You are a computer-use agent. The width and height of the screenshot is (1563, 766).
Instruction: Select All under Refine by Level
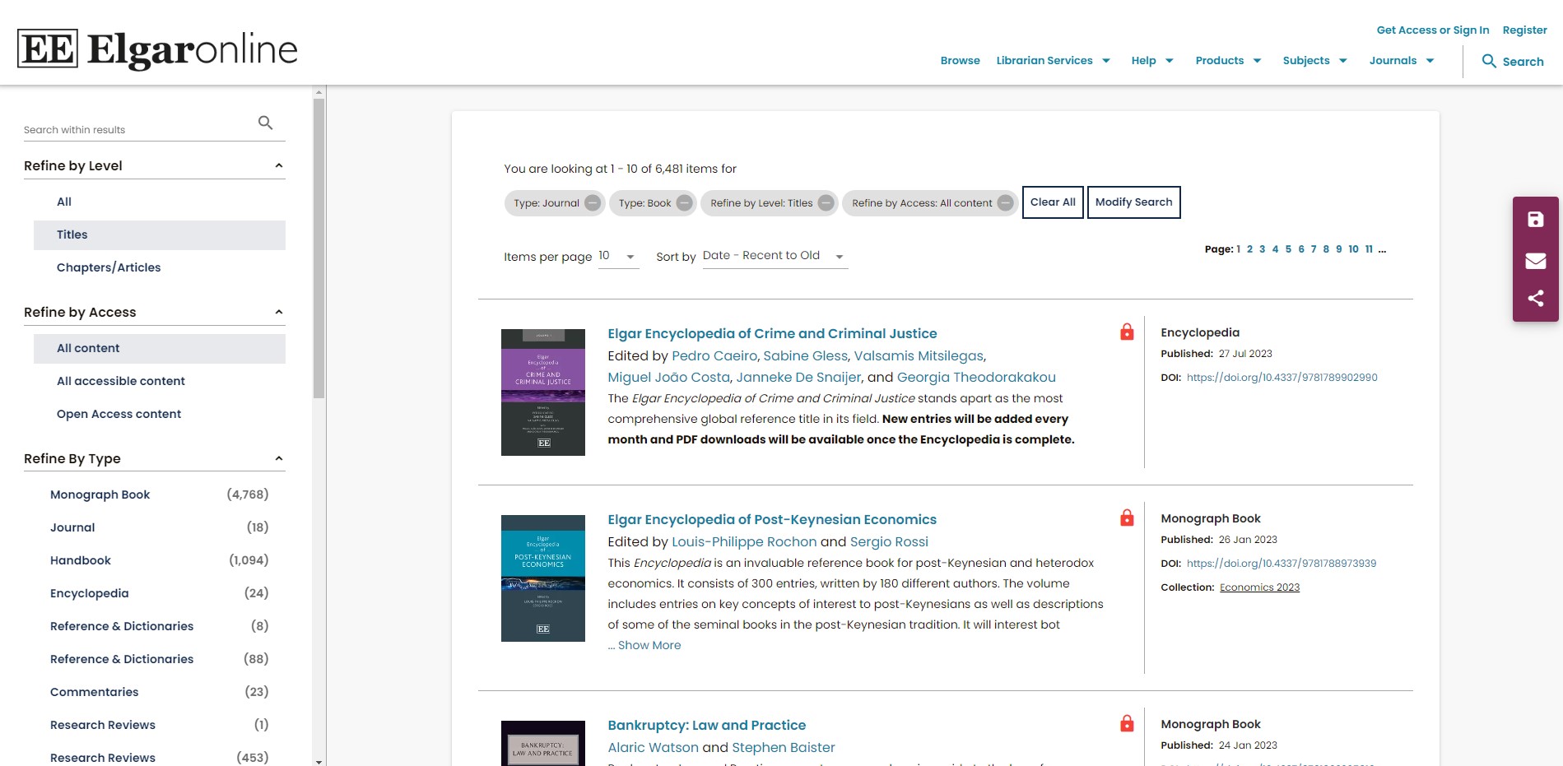tap(160, 202)
